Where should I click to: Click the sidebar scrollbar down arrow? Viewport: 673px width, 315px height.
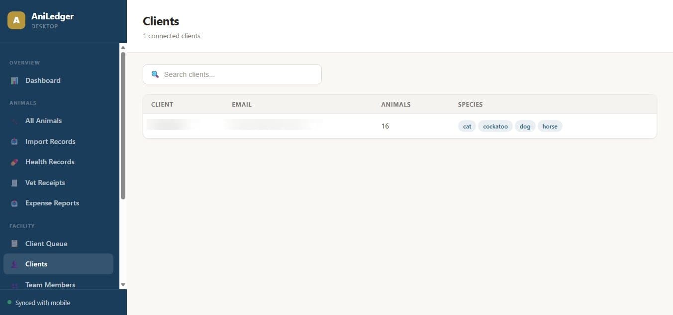[x=123, y=284]
